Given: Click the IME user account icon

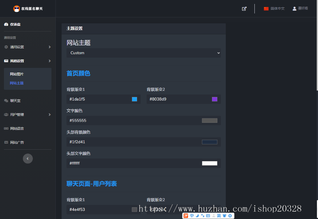Looking at the screenshot, I should point(213,215).
